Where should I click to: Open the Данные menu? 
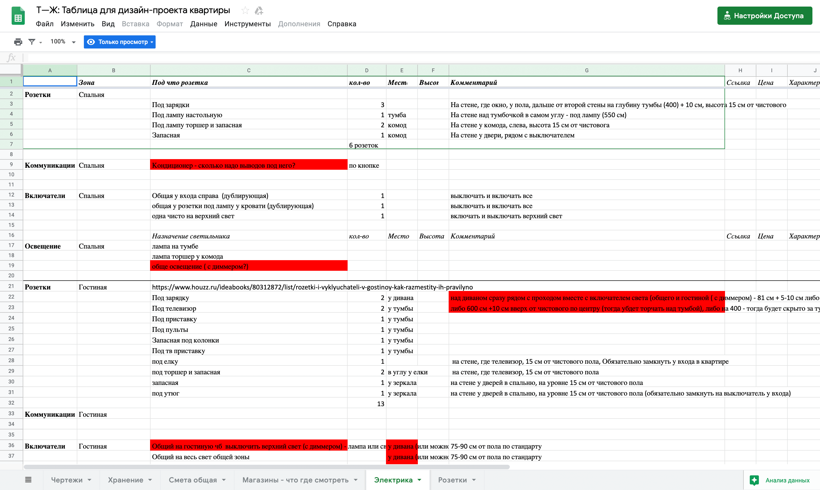204,24
